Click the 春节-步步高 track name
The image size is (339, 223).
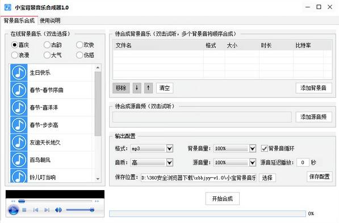(x=44, y=125)
